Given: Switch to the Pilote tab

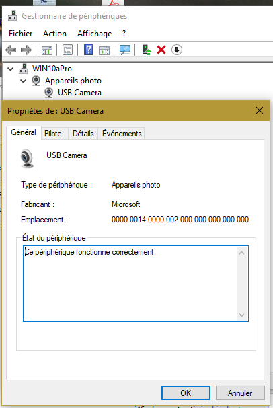Looking at the screenshot, I should tap(53, 134).
